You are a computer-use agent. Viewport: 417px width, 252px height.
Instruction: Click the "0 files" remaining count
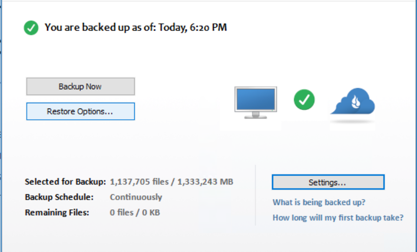click(x=122, y=212)
